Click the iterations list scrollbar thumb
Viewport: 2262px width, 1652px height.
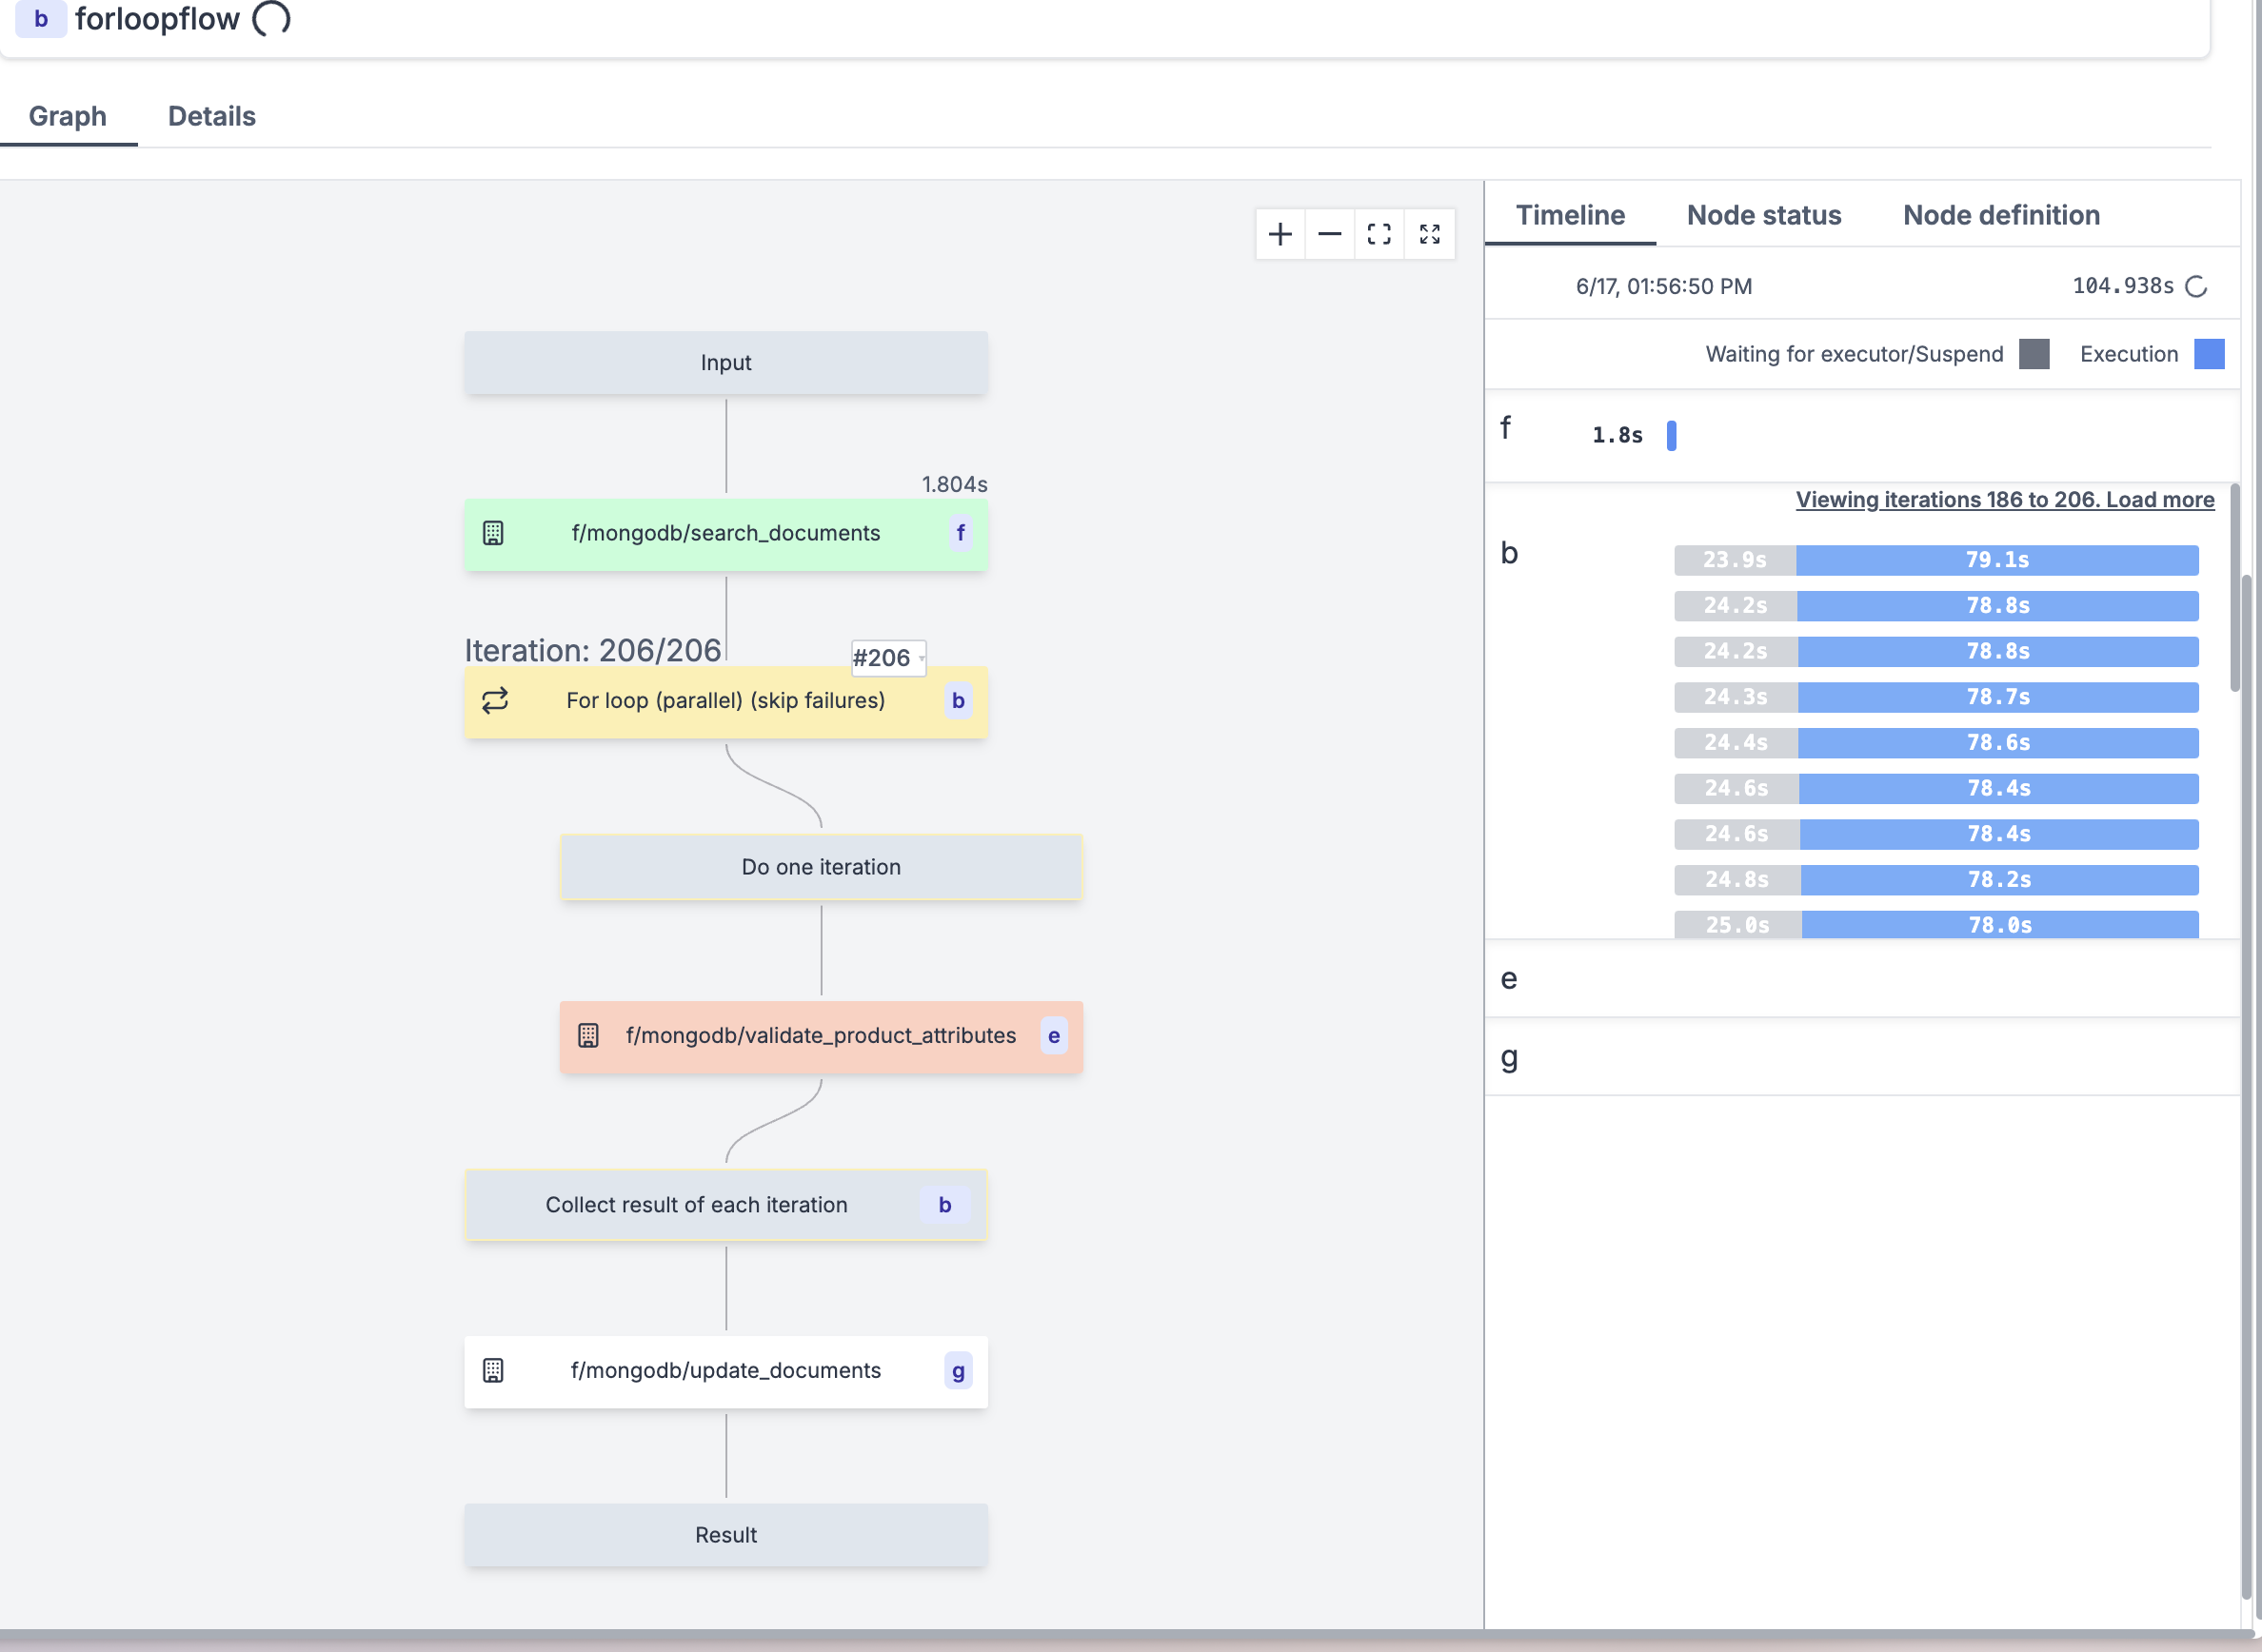2235,588
